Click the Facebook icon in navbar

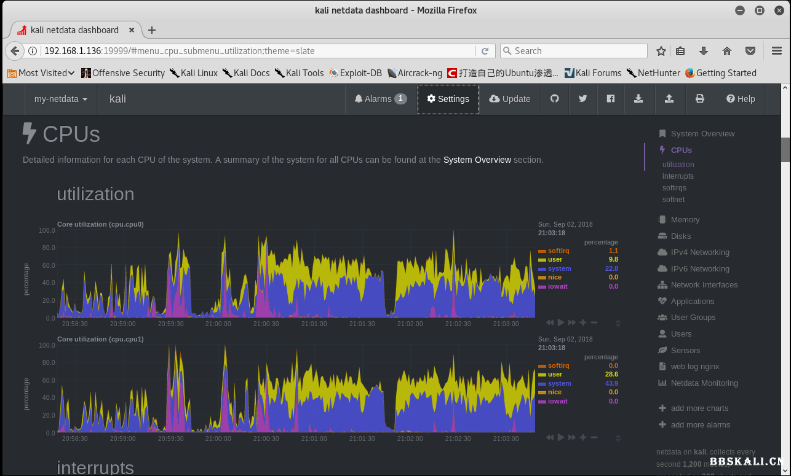[x=610, y=99]
